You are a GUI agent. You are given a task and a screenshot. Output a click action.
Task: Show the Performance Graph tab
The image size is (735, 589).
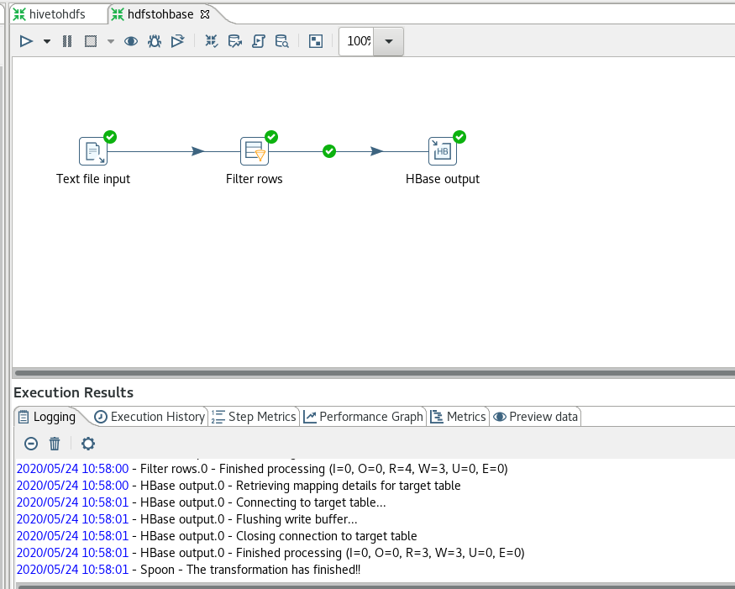pyautogui.click(x=363, y=417)
